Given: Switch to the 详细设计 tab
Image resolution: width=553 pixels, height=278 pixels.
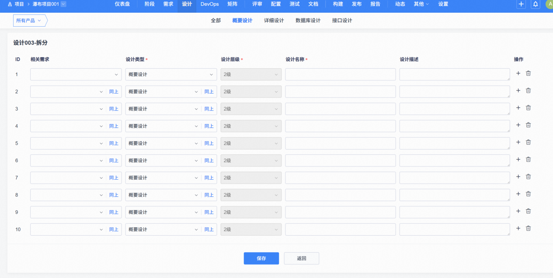Looking at the screenshot, I should [274, 21].
